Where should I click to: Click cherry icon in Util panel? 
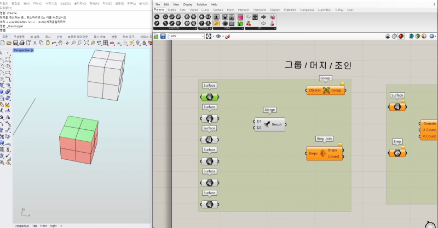point(249,23)
